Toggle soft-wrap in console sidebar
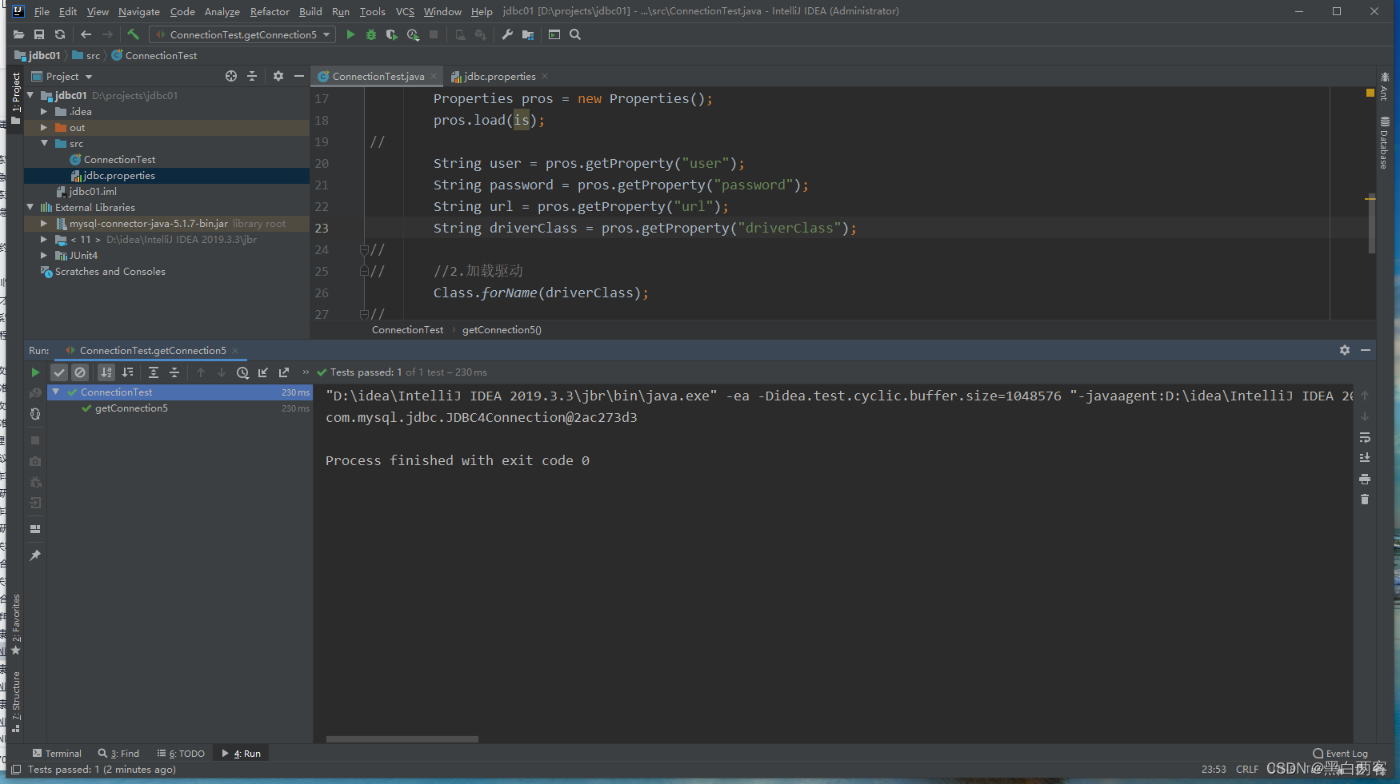 (x=1365, y=437)
